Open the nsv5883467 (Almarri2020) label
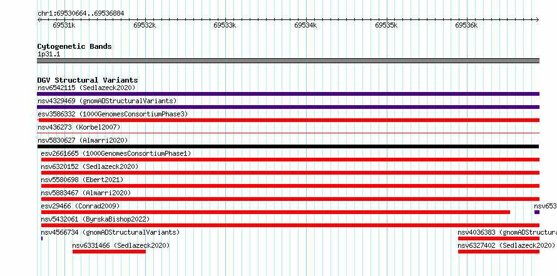Viewport: 557px width, 276px height. click(86, 193)
